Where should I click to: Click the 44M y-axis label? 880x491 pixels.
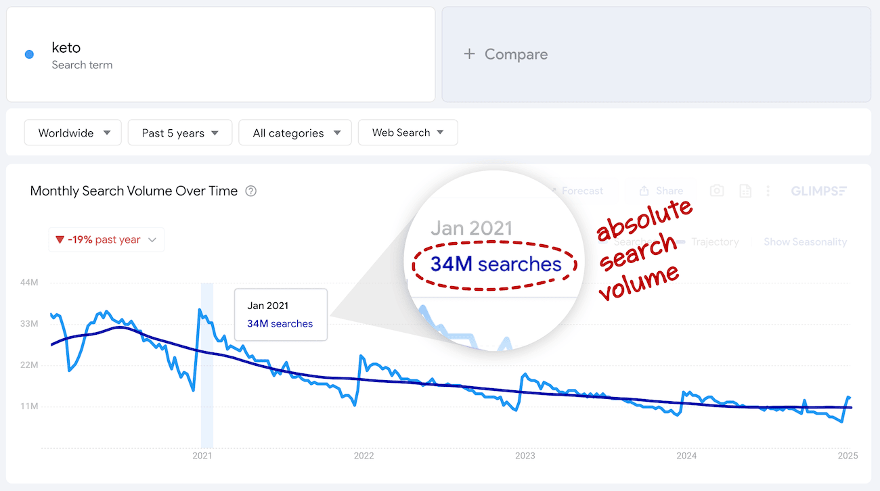(x=30, y=282)
